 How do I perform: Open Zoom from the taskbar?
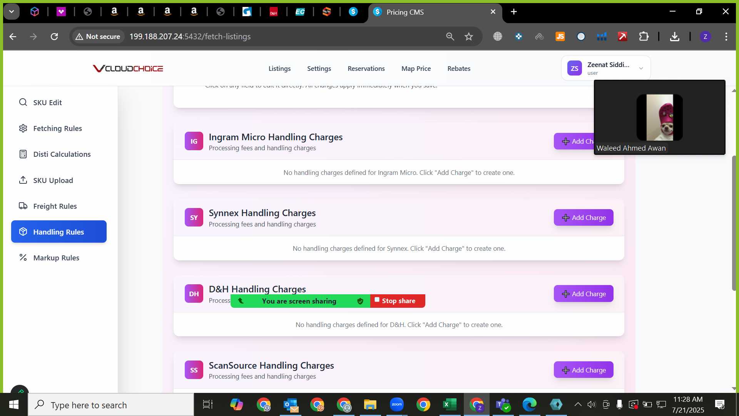[x=396, y=405]
